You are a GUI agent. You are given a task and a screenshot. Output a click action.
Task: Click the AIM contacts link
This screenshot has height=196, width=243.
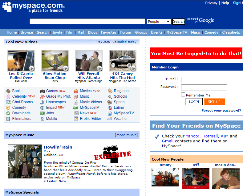[225, 136]
